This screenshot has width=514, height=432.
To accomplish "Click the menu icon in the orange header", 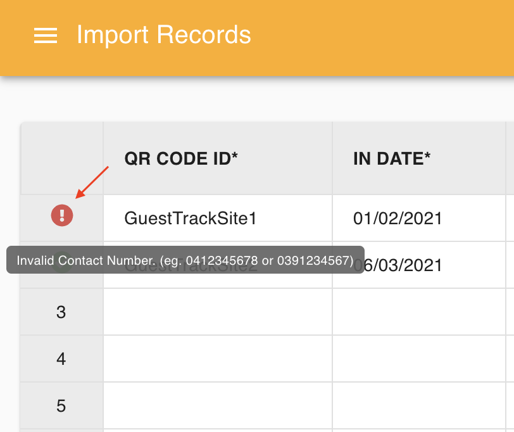I will (x=45, y=35).
